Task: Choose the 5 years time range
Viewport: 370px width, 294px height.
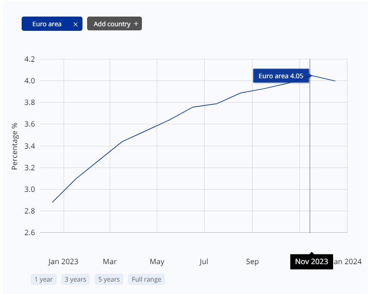Action: pos(109,279)
